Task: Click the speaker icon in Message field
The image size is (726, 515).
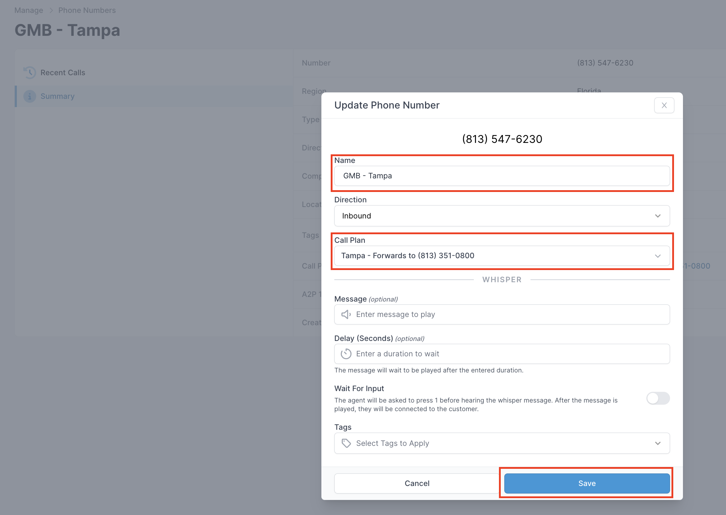Action: coord(346,314)
